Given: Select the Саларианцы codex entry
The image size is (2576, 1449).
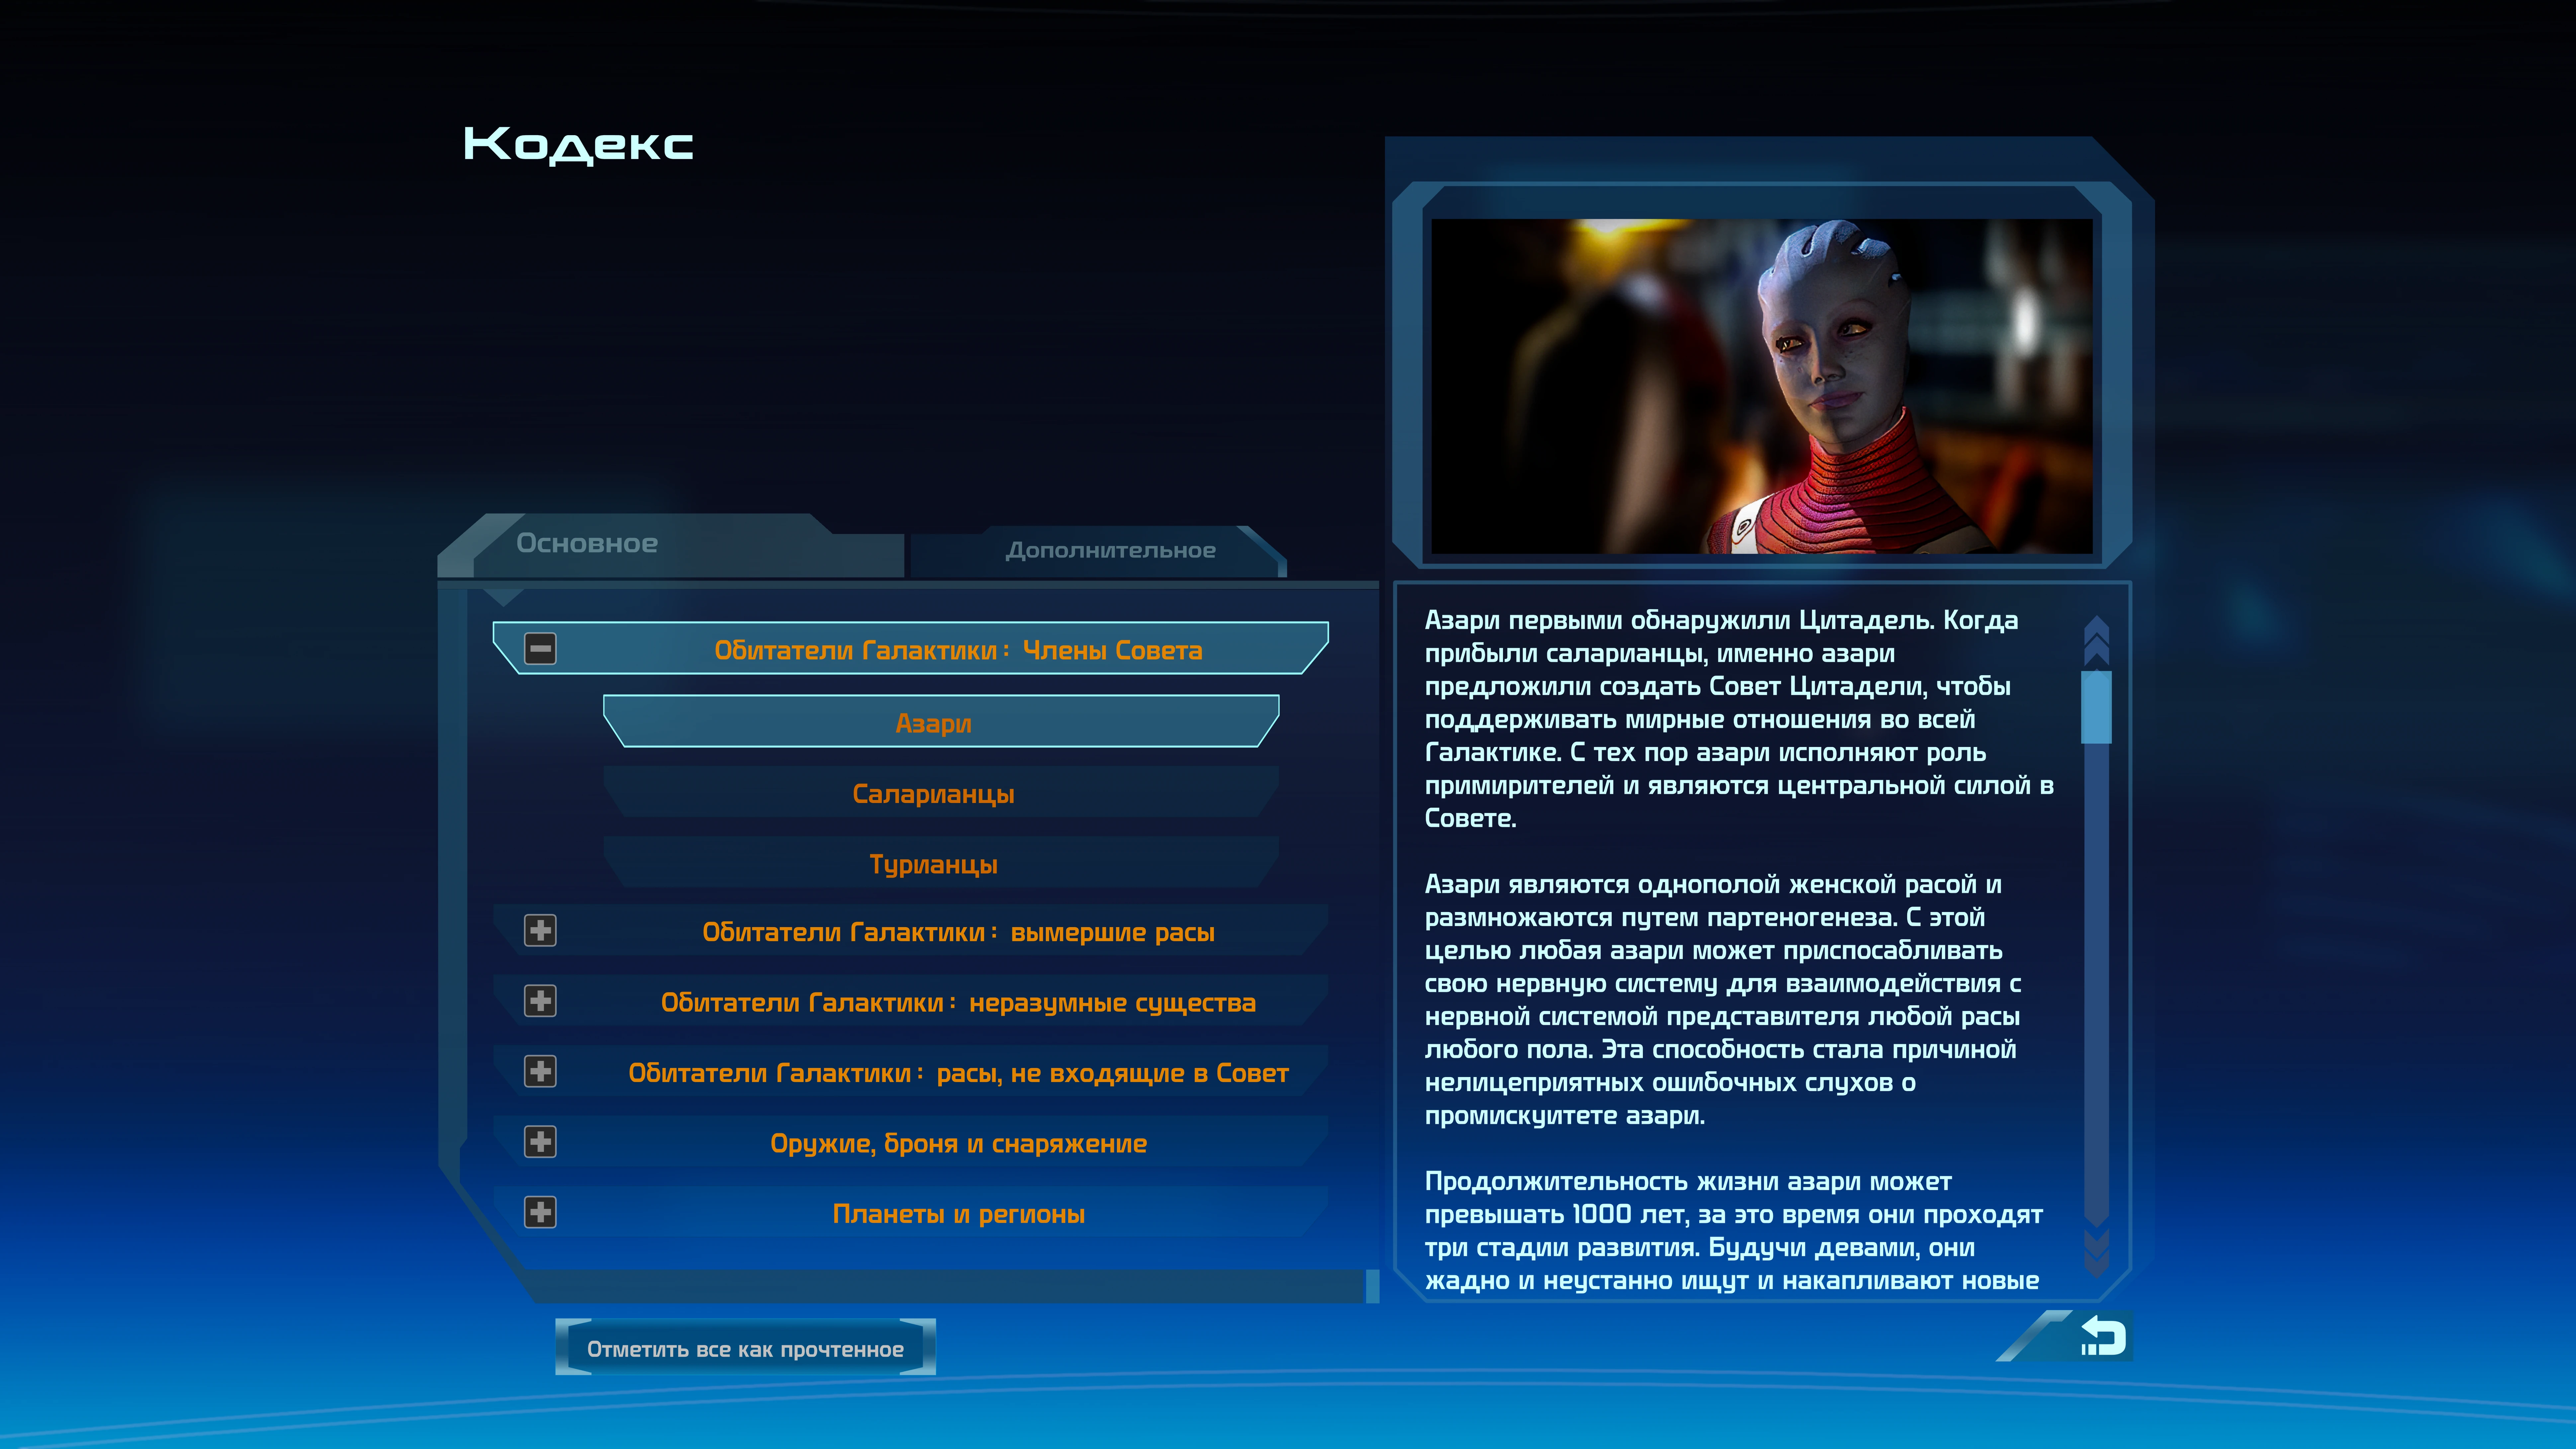Looking at the screenshot, I should (933, 794).
